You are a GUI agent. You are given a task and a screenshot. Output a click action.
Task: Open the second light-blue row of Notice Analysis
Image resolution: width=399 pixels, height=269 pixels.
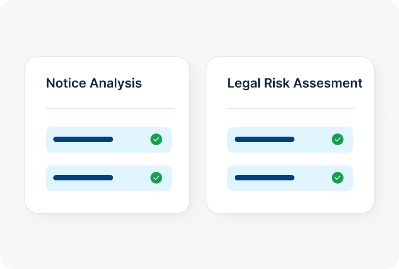(x=128, y=178)
